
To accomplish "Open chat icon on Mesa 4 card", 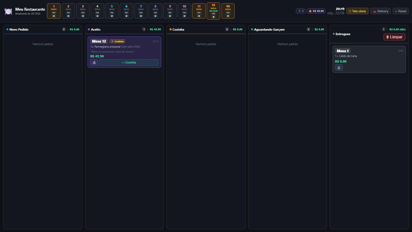I will coord(97,16).
